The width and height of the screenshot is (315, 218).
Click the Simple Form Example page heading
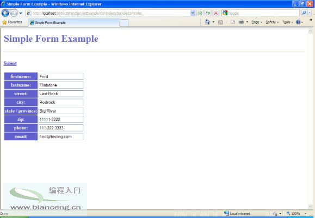(51, 39)
